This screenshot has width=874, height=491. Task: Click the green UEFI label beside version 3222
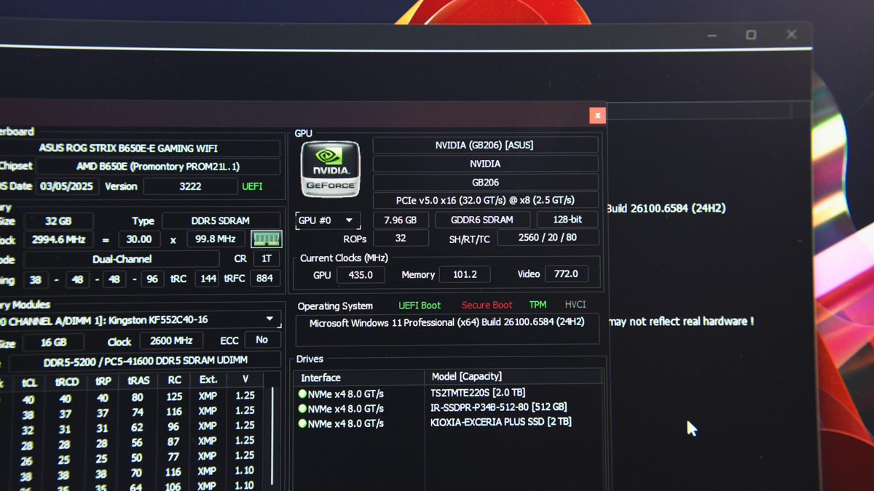pyautogui.click(x=252, y=186)
